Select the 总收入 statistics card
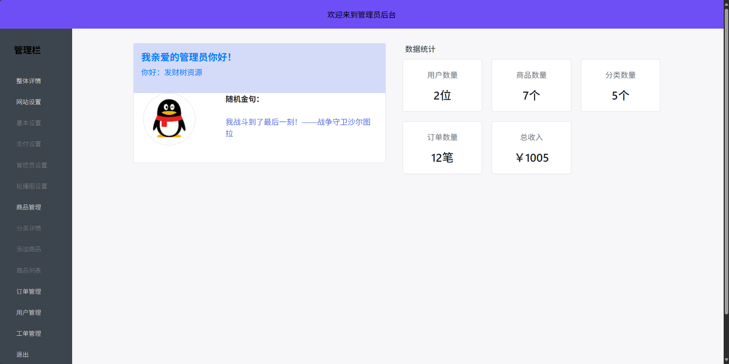Viewport: 729px width, 364px height. (x=531, y=148)
